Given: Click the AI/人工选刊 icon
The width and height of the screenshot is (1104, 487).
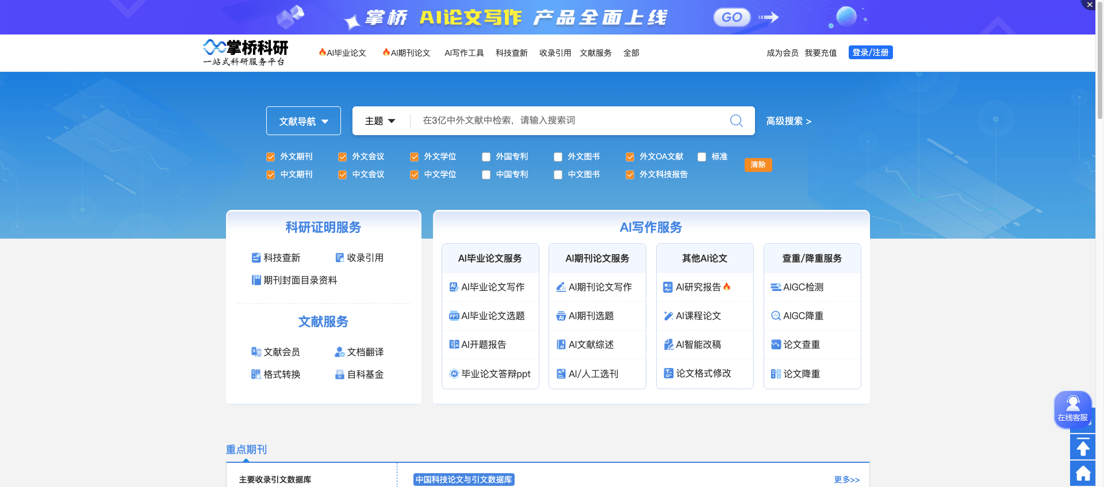Looking at the screenshot, I should click(x=561, y=374).
